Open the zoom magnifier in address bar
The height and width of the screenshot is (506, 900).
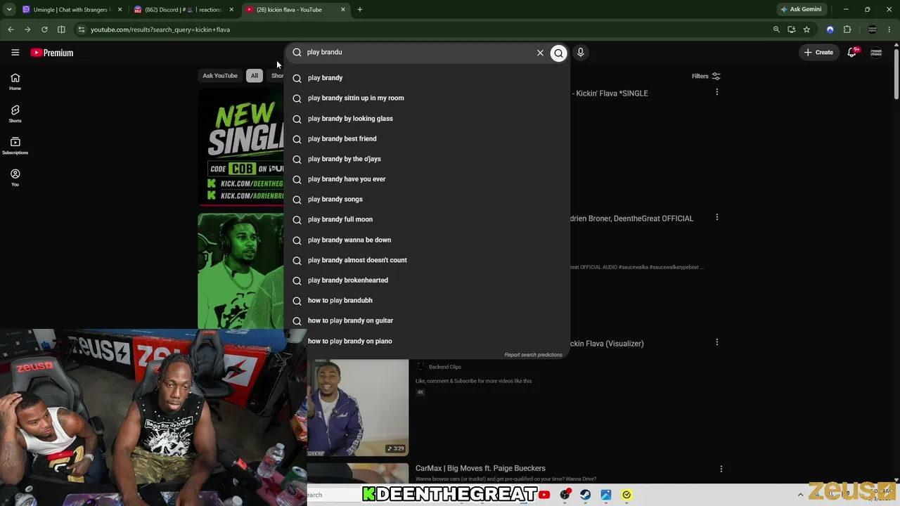click(x=776, y=30)
